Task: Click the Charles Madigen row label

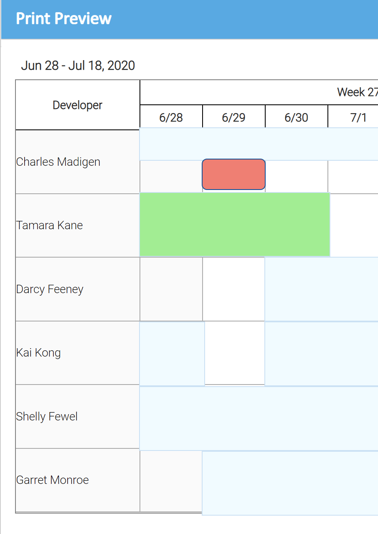Action: pyautogui.click(x=58, y=162)
